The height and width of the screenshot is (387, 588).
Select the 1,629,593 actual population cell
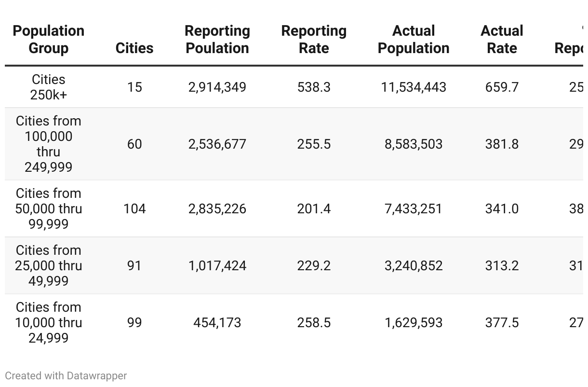pos(414,323)
